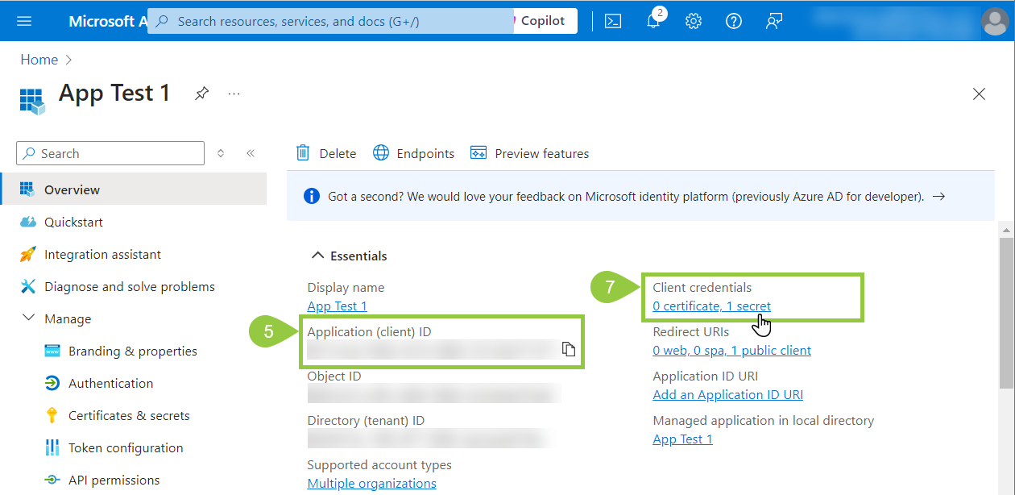Pin App Test 1 to dashboard
The image size is (1015, 495).
(201, 94)
